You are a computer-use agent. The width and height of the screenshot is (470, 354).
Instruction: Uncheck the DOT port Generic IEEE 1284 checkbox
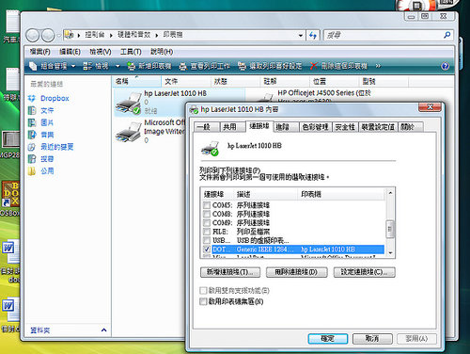coord(207,249)
